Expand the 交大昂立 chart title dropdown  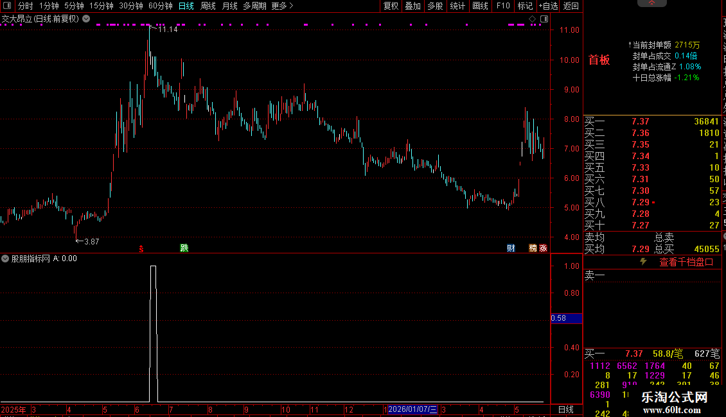click(86, 19)
